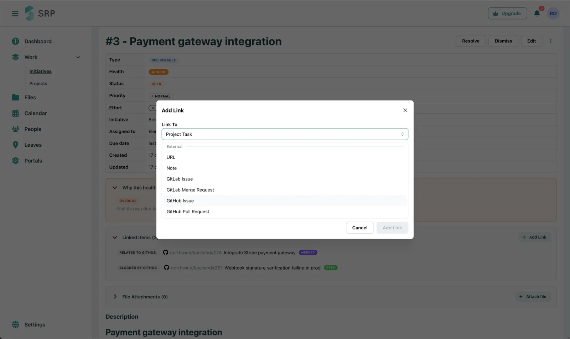The image size is (570, 339).
Task: Click the Edit button
Action: pyautogui.click(x=532, y=41)
